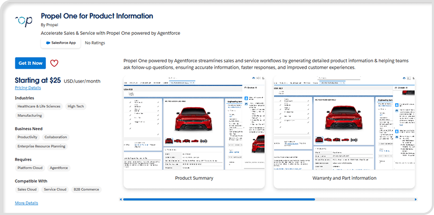
Task: Click the Get It Now button
Action: coord(30,63)
